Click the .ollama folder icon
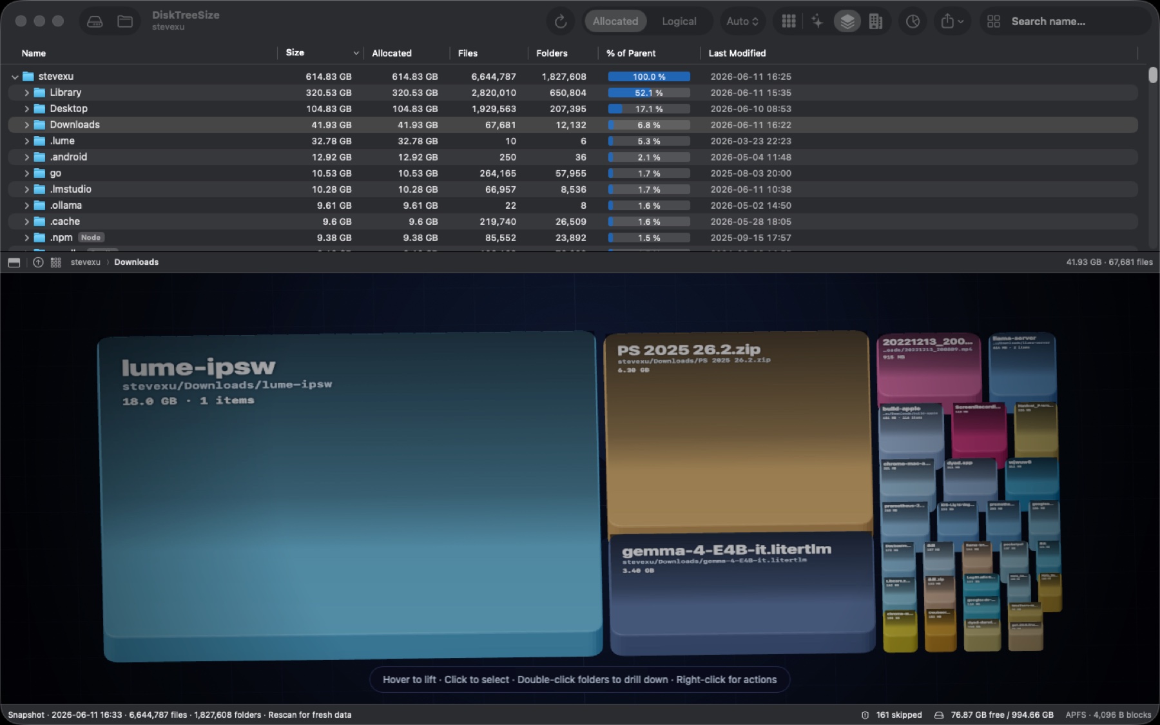The height and width of the screenshot is (725, 1160). pos(39,205)
